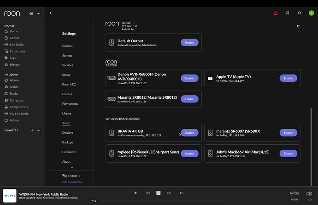The height and width of the screenshot is (205, 318).
Task: Open the search magnifier icon
Action: click(x=300, y=13)
